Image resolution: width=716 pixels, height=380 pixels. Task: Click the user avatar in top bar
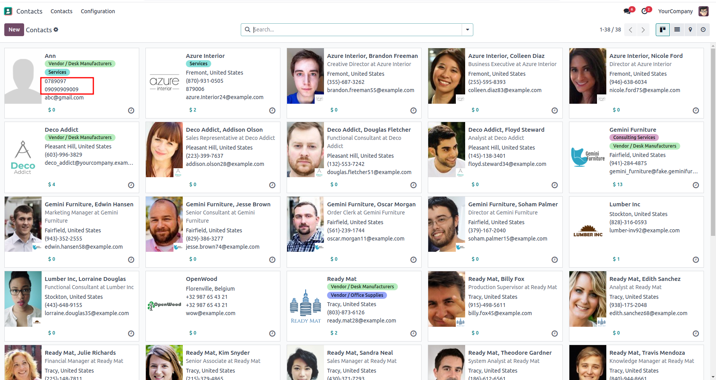(x=703, y=11)
